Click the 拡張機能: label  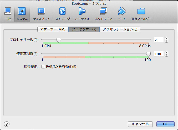click(x=31, y=67)
